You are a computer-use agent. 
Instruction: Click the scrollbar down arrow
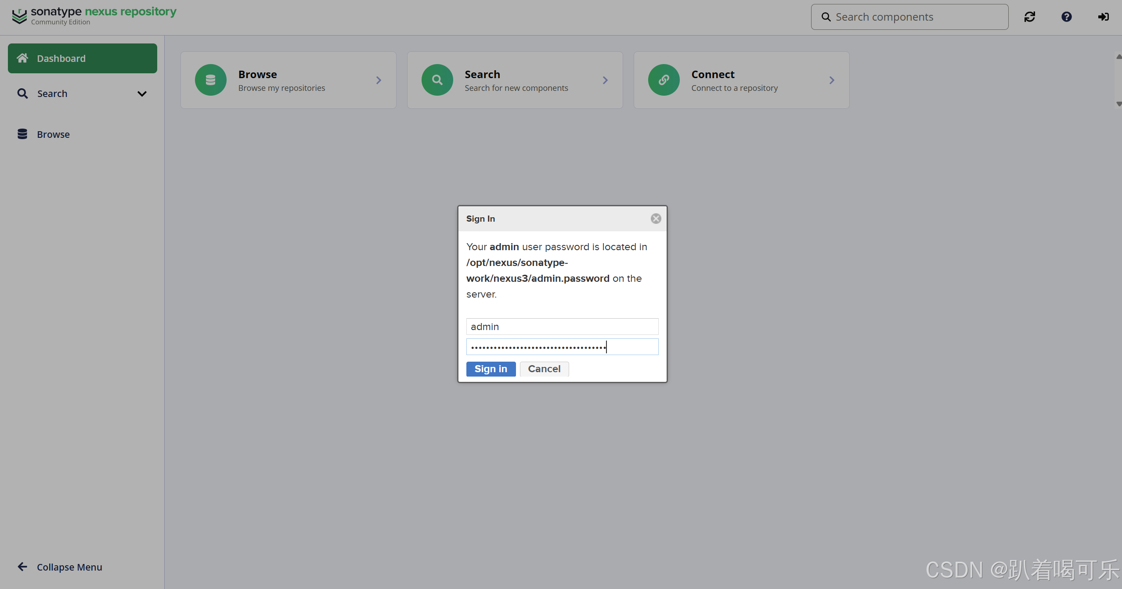(1119, 104)
